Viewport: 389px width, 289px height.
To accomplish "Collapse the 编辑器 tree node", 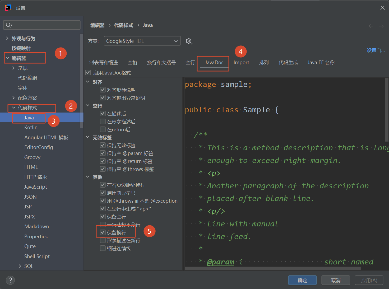I will click(7, 58).
